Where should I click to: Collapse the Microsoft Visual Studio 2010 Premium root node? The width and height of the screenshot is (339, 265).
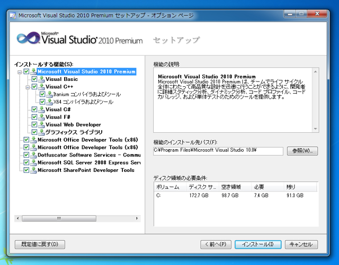click(20, 72)
